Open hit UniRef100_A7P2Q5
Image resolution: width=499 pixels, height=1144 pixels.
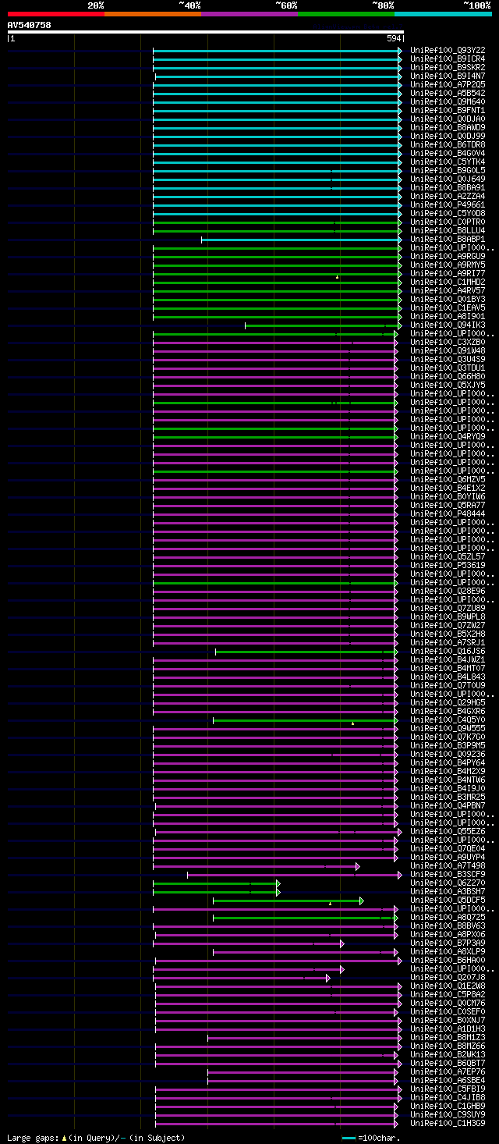pos(448,85)
